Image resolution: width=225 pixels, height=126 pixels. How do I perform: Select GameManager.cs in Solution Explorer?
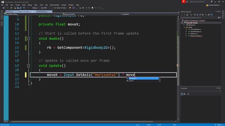[x=196, y=31]
